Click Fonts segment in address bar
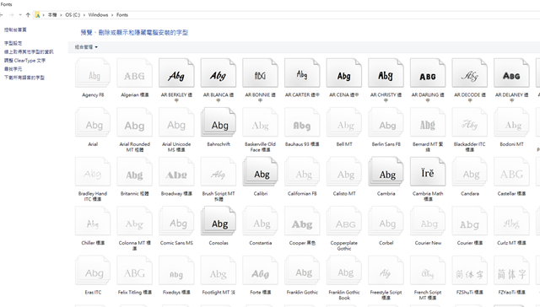The height and width of the screenshot is (307, 540). [x=122, y=15]
